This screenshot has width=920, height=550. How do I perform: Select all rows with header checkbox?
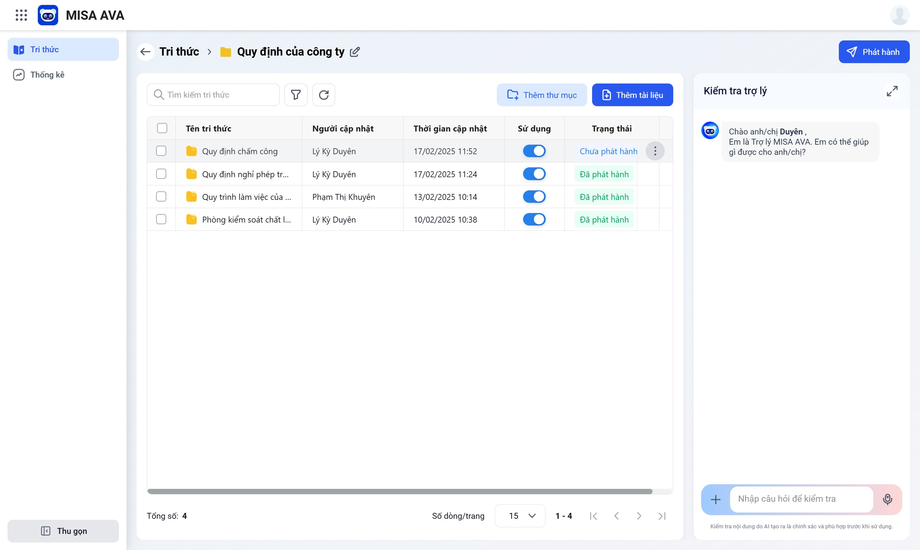coord(162,128)
